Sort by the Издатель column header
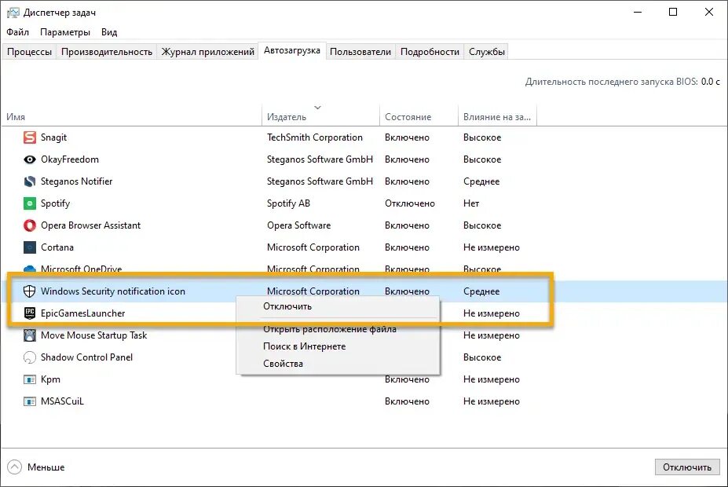 321,117
